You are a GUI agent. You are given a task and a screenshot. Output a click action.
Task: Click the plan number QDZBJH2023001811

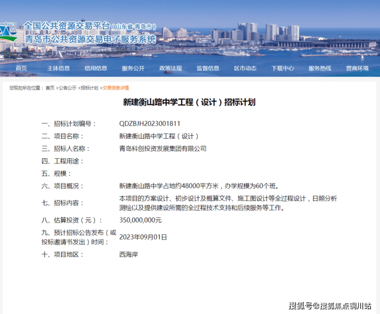(x=149, y=124)
